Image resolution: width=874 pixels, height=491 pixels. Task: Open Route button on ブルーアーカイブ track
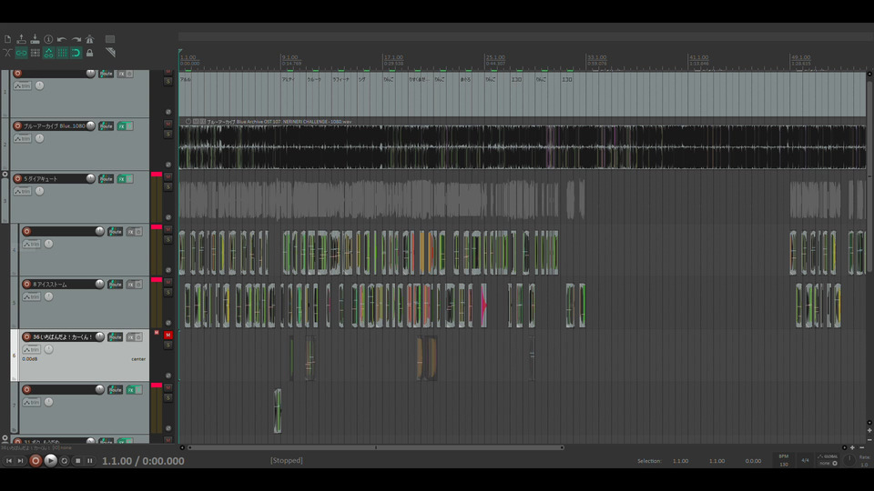(x=106, y=126)
